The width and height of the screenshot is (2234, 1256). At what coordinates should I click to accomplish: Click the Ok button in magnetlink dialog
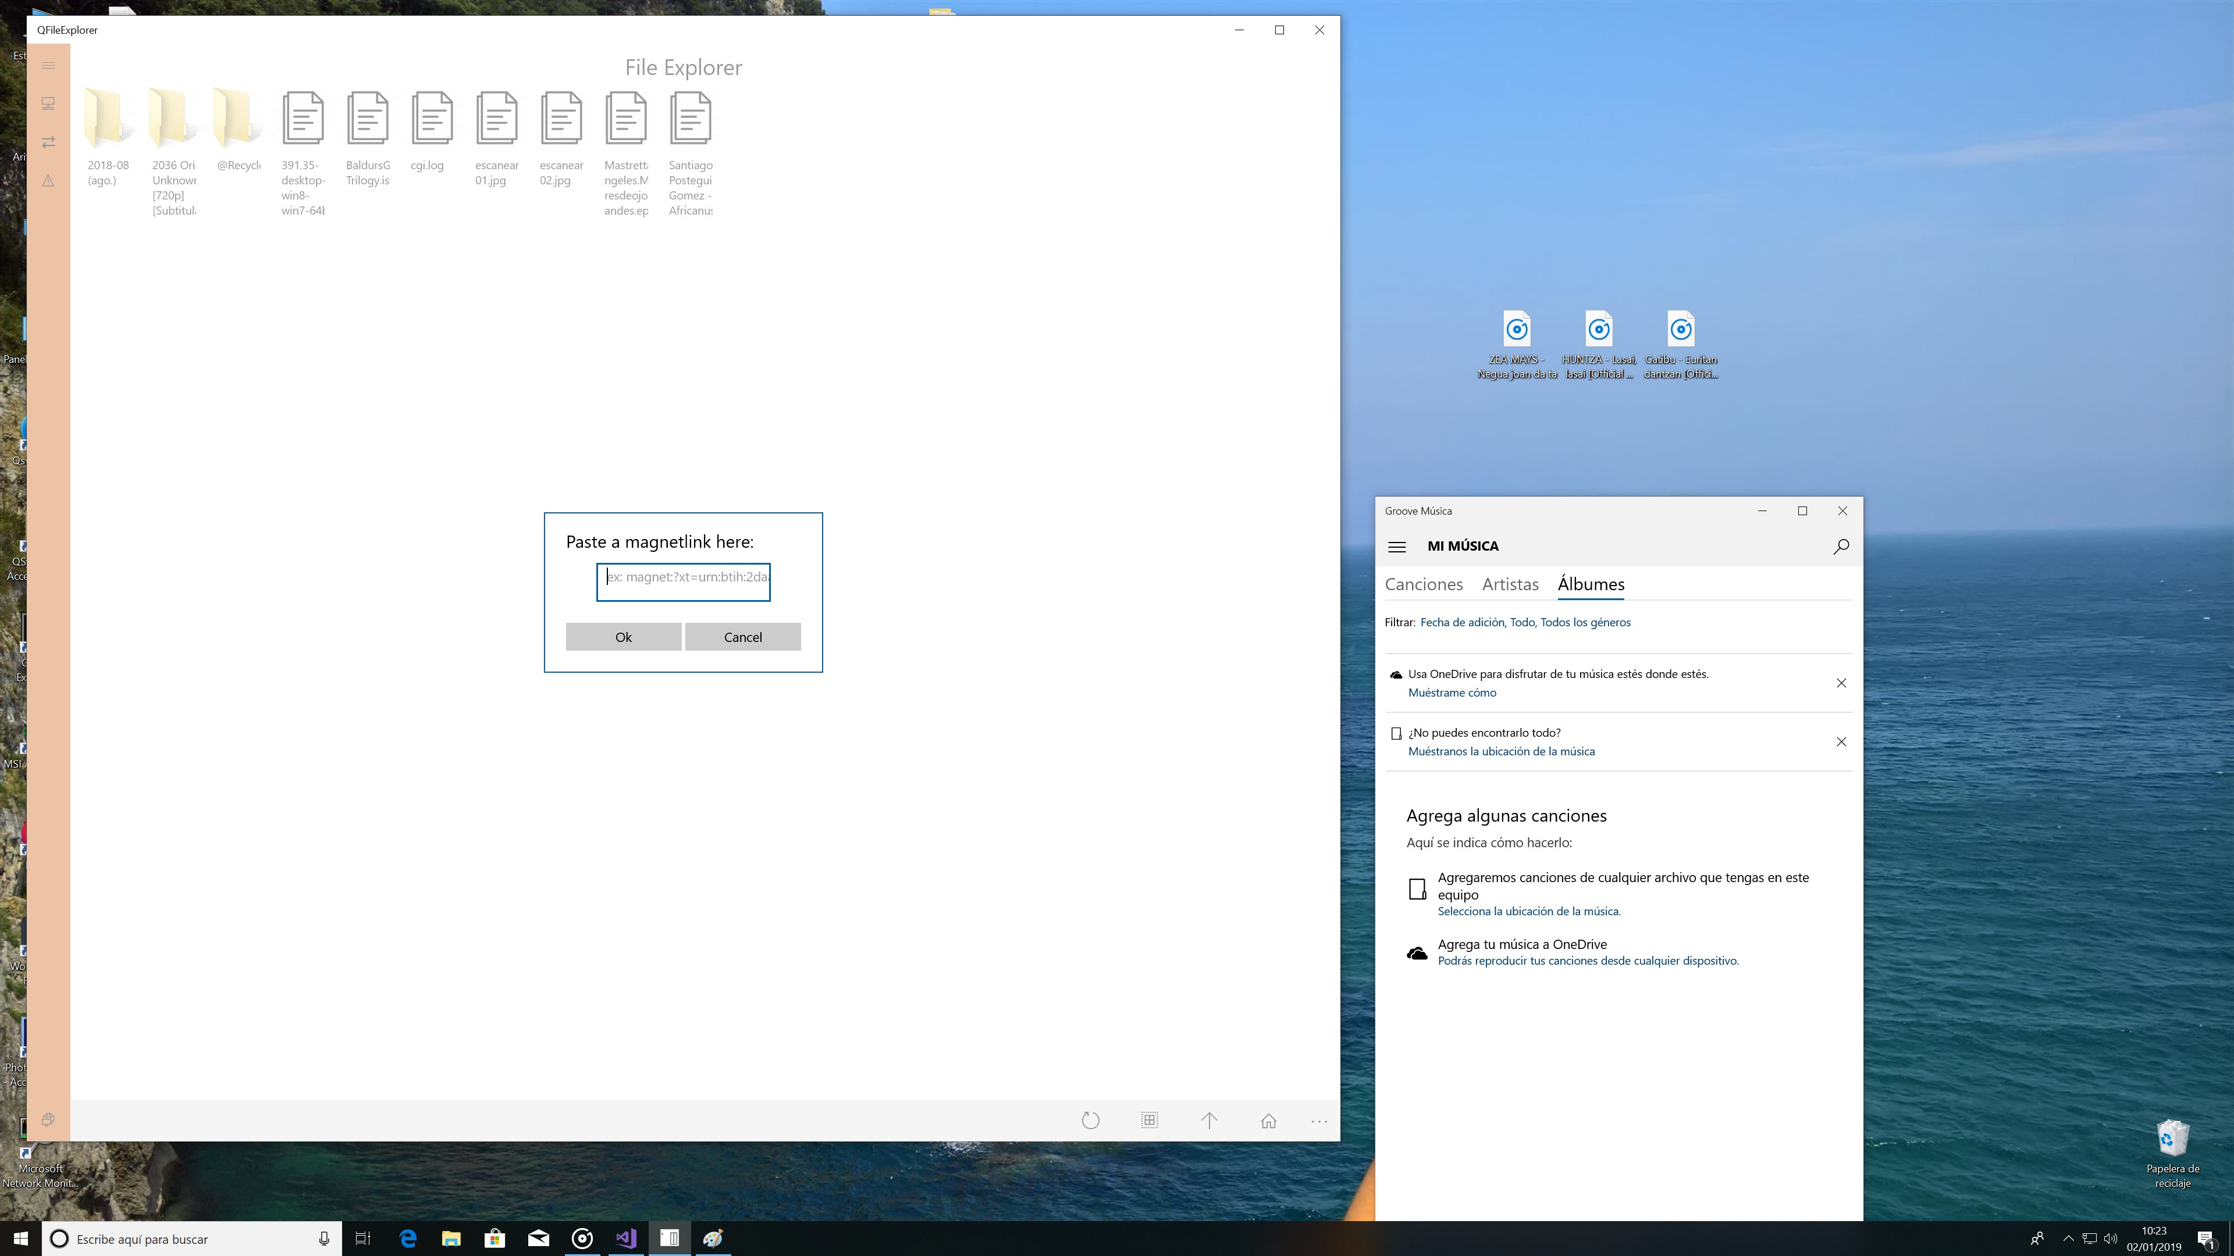[x=622, y=637]
